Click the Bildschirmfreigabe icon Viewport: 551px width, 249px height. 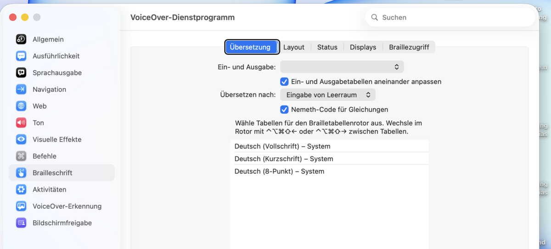[x=21, y=223]
